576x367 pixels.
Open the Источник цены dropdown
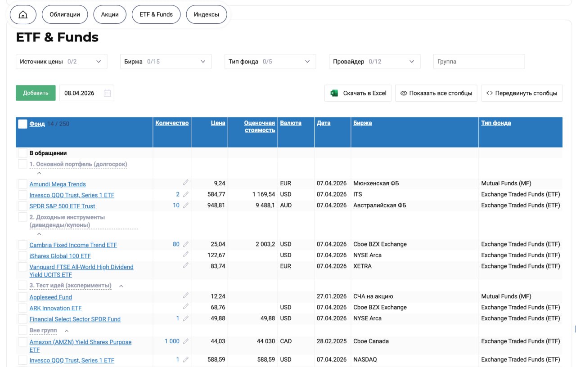coord(61,62)
